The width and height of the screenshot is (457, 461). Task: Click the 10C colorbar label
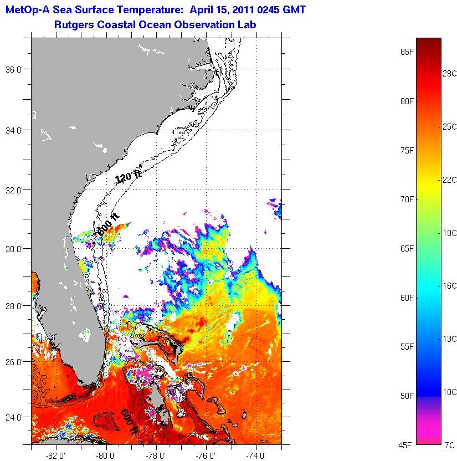point(450,392)
